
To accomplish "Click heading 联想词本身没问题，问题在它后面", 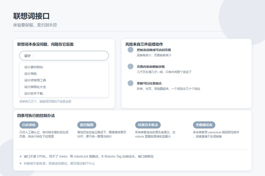I will point(45,44).
